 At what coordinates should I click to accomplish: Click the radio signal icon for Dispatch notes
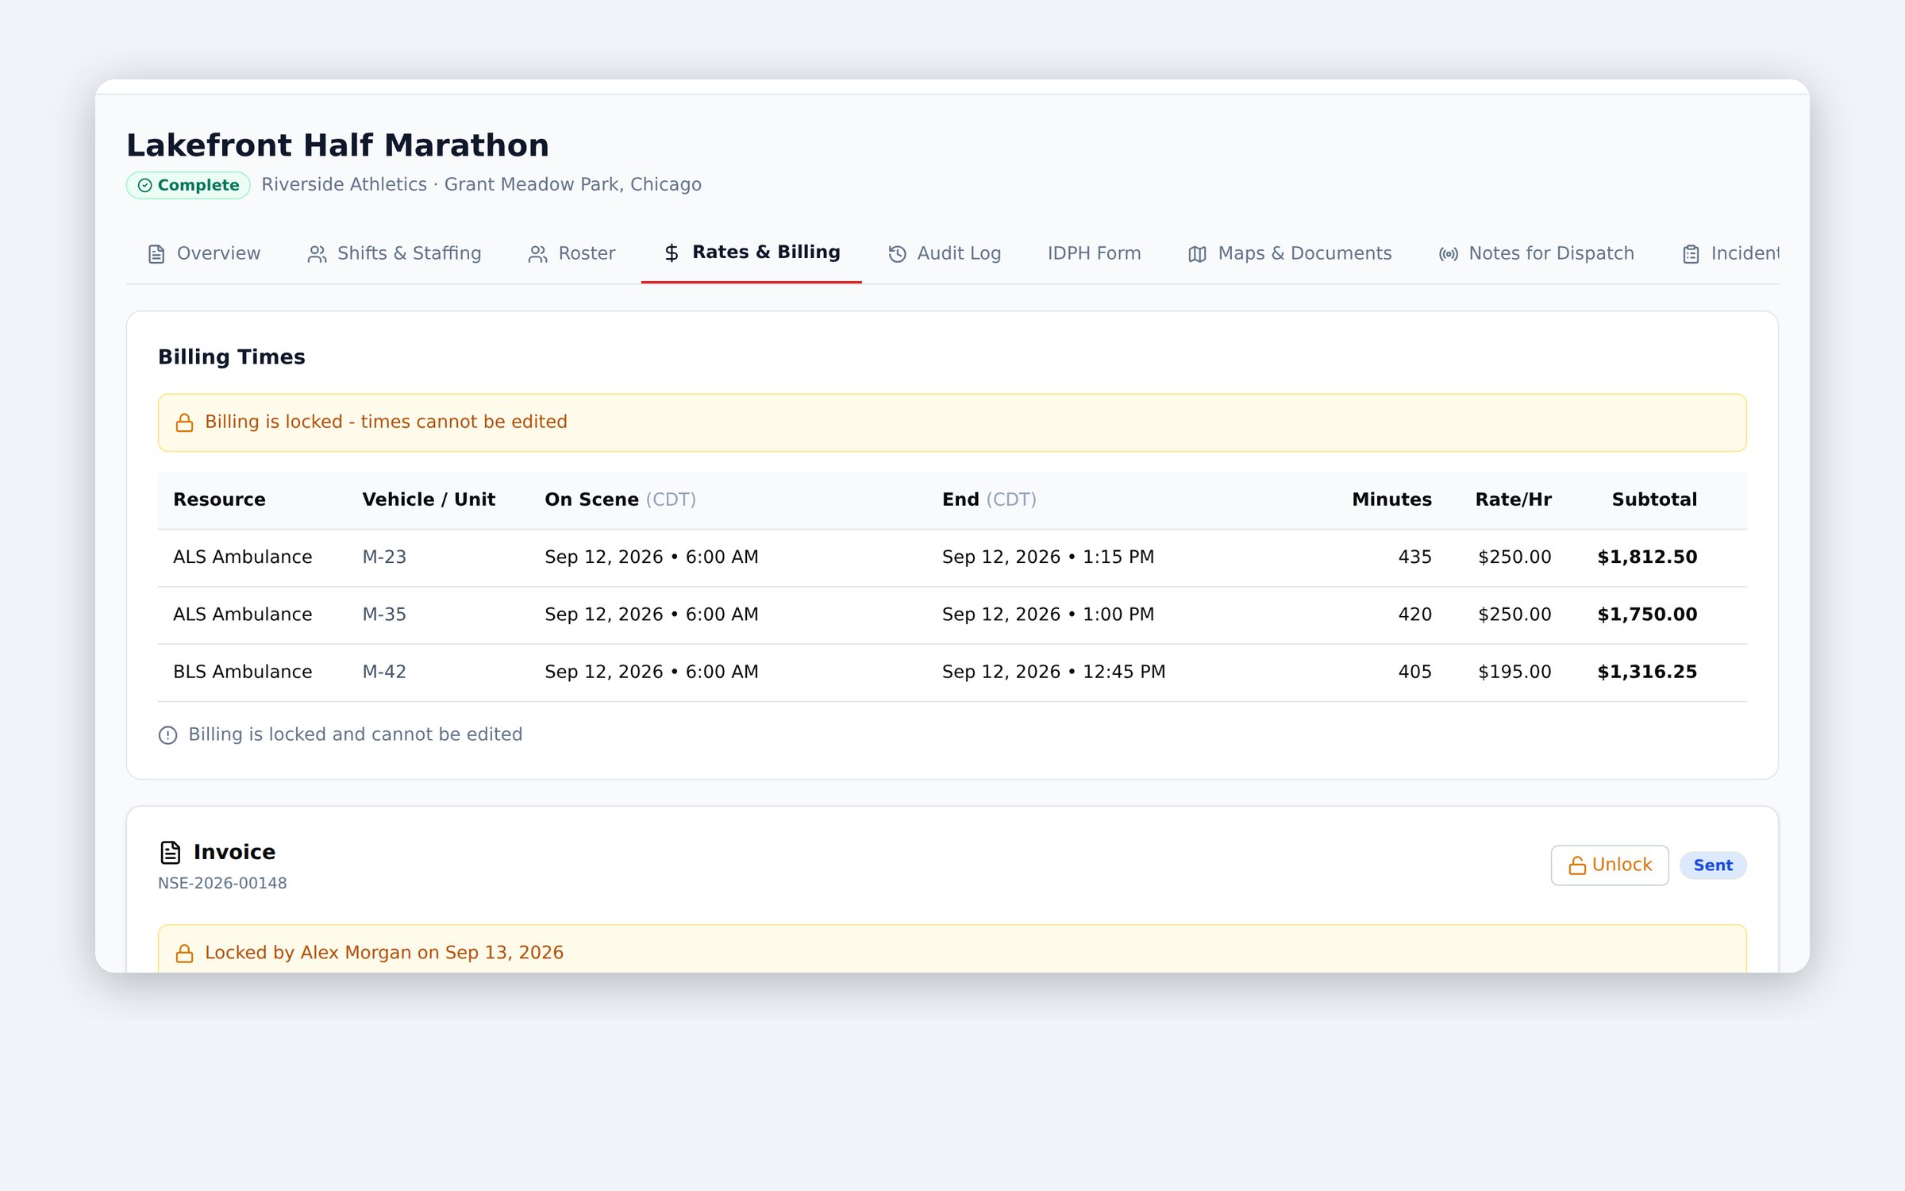[x=1448, y=254]
